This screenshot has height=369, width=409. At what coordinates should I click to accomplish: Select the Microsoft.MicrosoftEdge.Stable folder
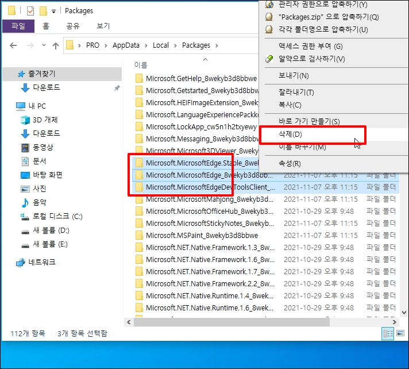[x=196, y=163]
